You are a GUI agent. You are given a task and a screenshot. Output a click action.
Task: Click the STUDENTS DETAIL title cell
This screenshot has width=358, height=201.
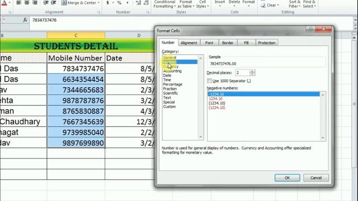click(x=76, y=46)
